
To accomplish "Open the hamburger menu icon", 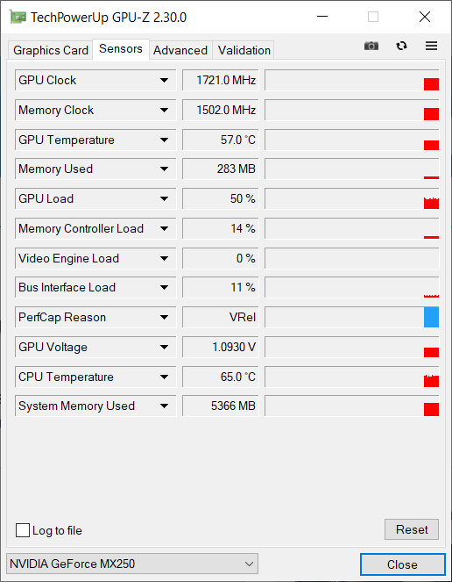I will point(431,46).
